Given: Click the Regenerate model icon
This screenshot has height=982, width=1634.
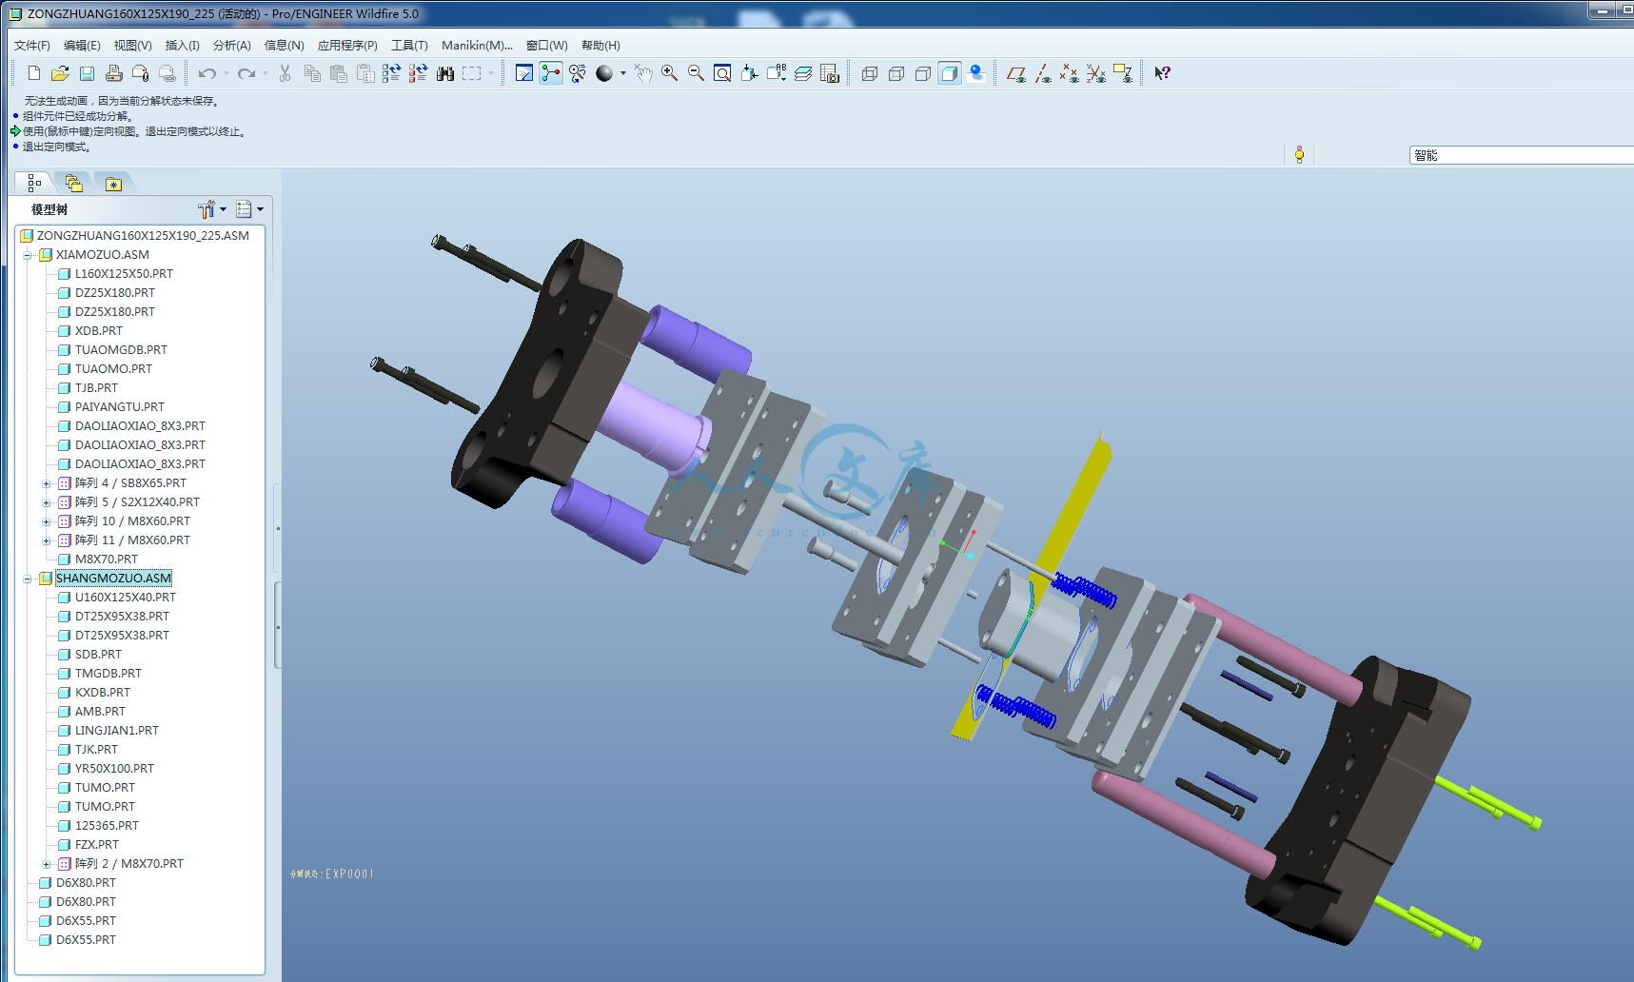Looking at the screenshot, I should (x=391, y=73).
